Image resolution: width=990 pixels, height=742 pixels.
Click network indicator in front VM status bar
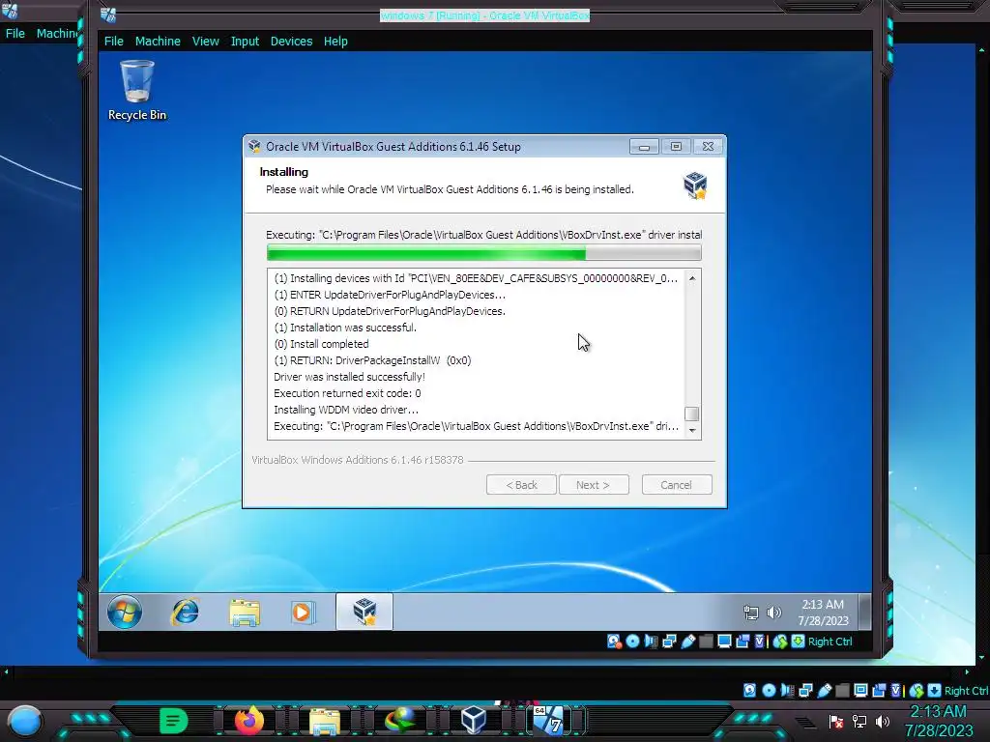[669, 642]
